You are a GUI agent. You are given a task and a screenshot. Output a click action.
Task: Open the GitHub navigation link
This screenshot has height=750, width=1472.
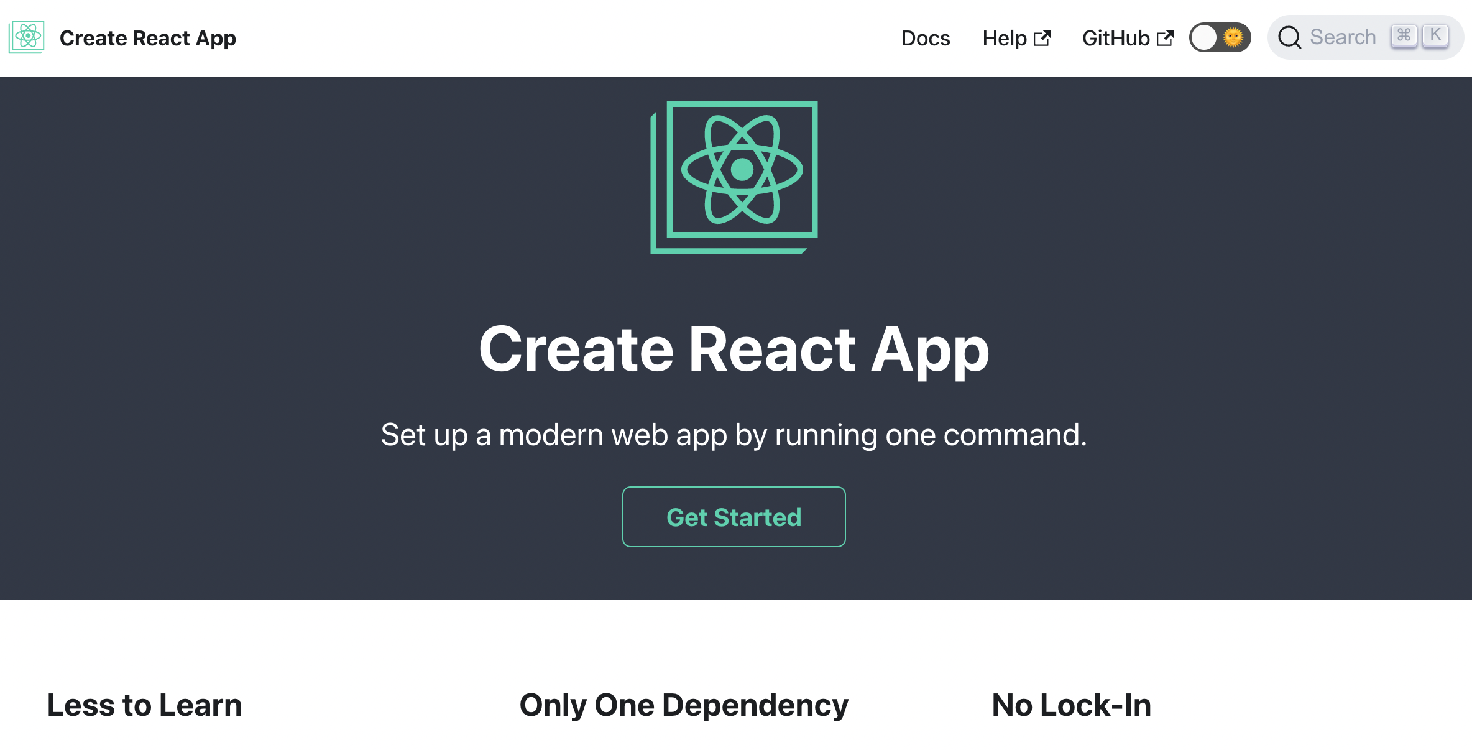1115,39
